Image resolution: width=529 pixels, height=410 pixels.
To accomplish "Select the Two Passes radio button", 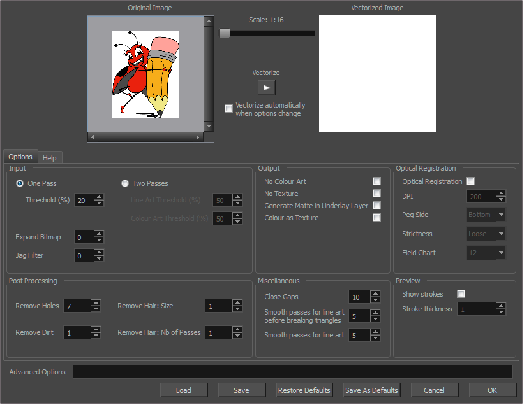I will click(125, 183).
